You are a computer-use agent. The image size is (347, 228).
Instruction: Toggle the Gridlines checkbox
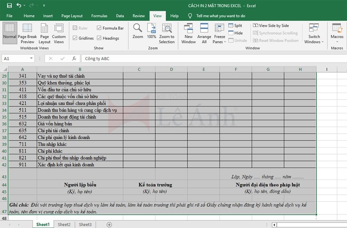75,38
